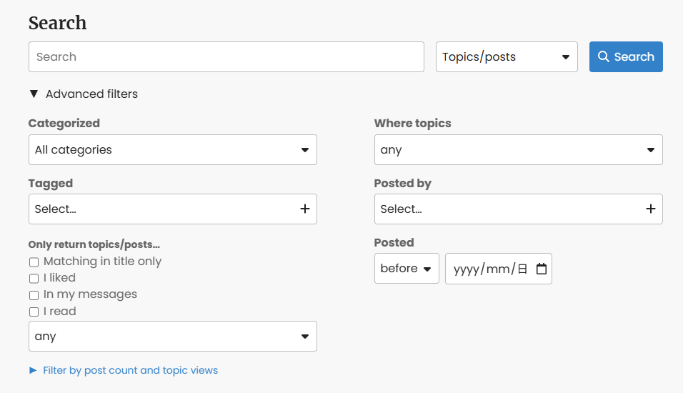683x393 pixels.
Task: Click the plus icon in Tagged field
Action: (x=305, y=209)
